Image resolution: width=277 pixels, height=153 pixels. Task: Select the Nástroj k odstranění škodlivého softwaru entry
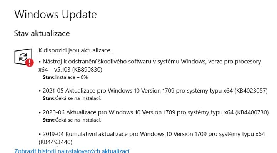tap(150, 65)
